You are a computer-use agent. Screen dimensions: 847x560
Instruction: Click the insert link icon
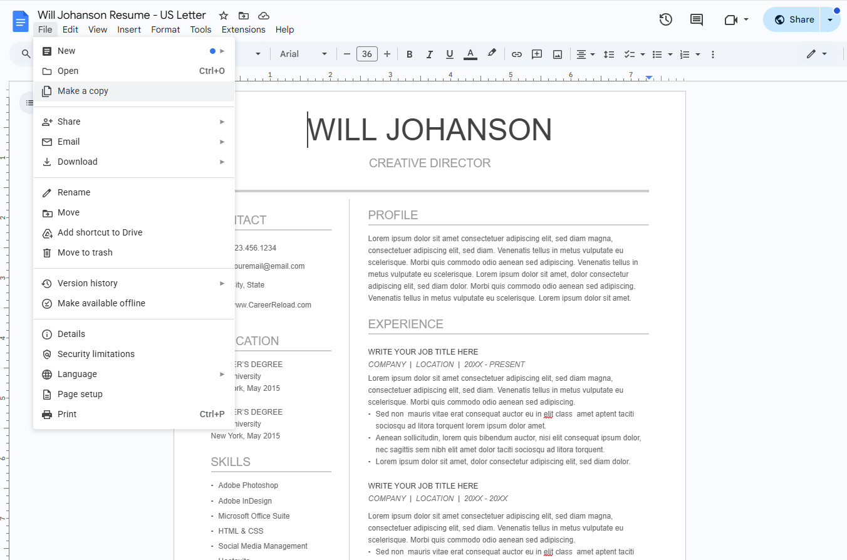click(516, 54)
